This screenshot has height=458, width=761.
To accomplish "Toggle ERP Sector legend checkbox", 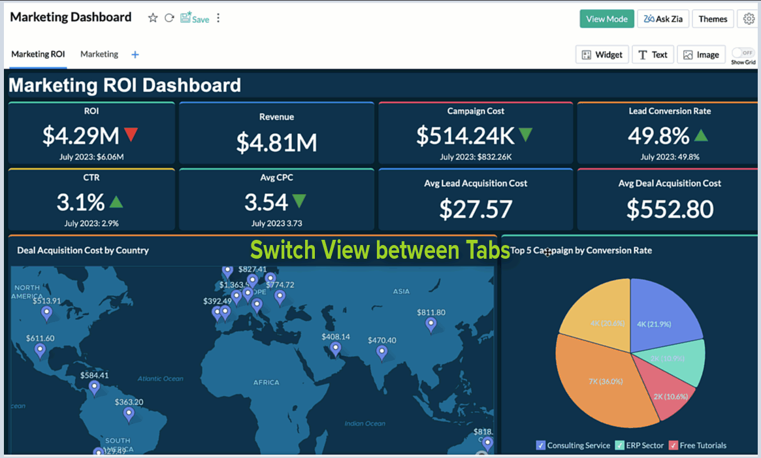I will [x=620, y=446].
